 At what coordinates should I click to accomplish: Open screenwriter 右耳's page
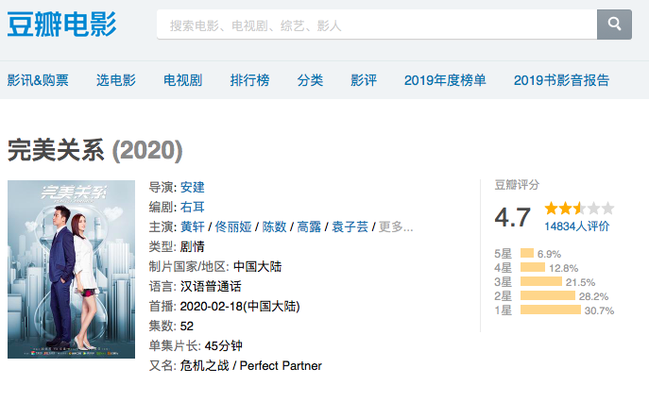[193, 207]
